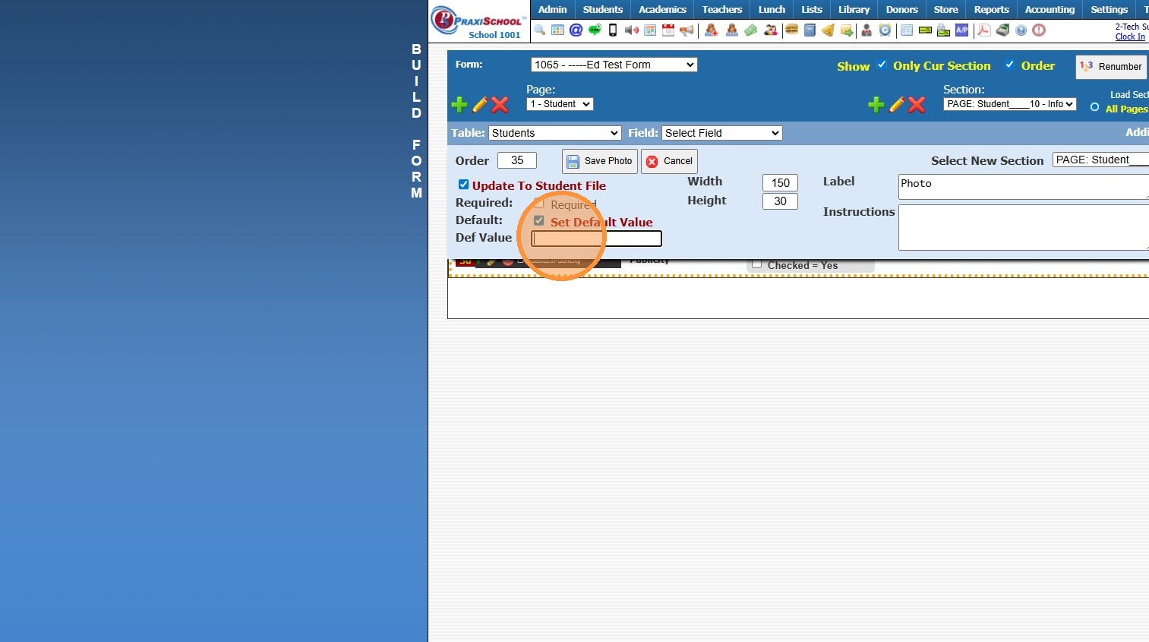Check the Required checkbox

pos(538,204)
